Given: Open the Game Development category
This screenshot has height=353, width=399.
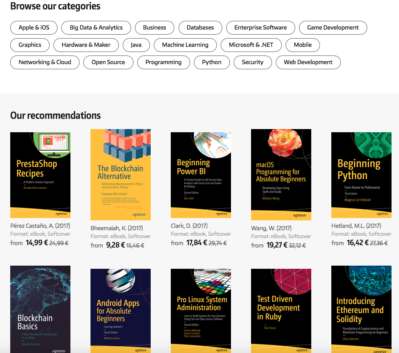Looking at the screenshot, I should (333, 28).
